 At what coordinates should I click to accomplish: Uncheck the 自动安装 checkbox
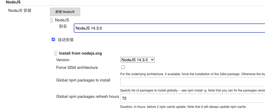[x=53, y=40]
